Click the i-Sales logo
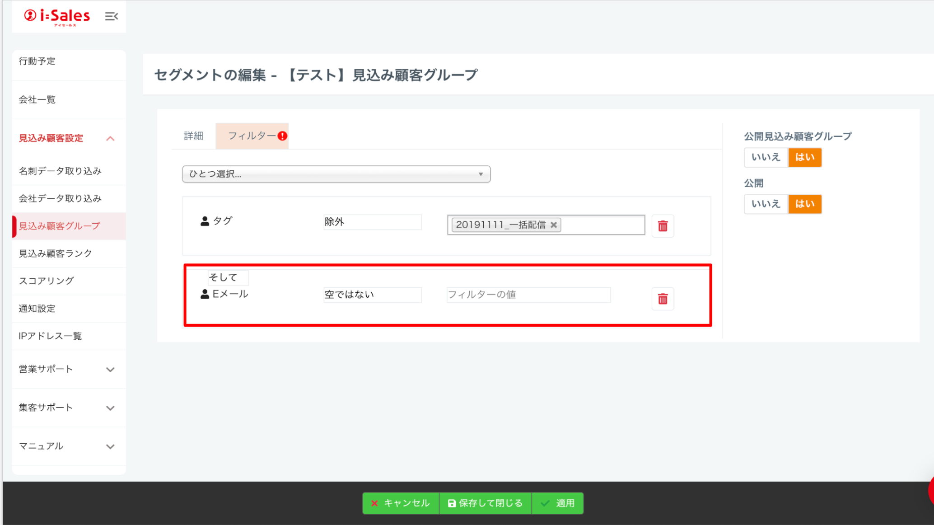 click(x=57, y=16)
